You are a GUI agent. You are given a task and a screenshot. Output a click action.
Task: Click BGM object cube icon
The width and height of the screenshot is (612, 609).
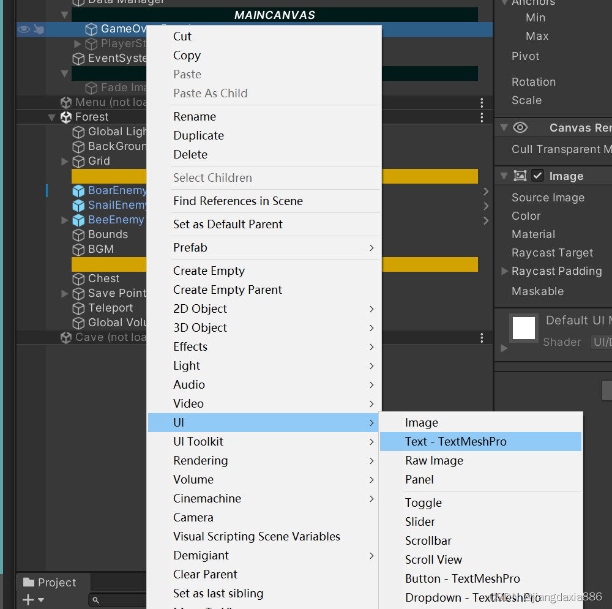click(78, 249)
